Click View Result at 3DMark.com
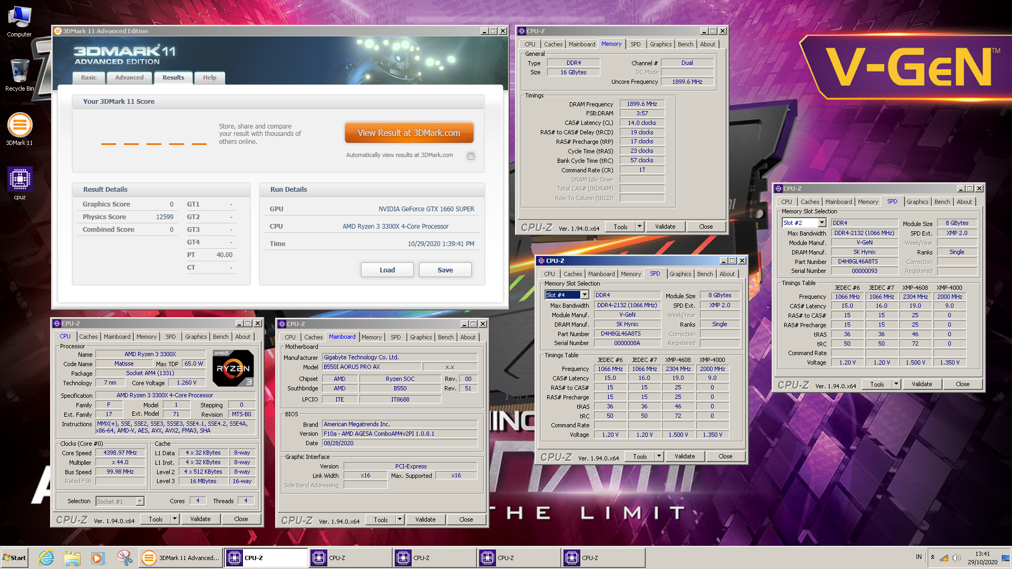 (409, 133)
